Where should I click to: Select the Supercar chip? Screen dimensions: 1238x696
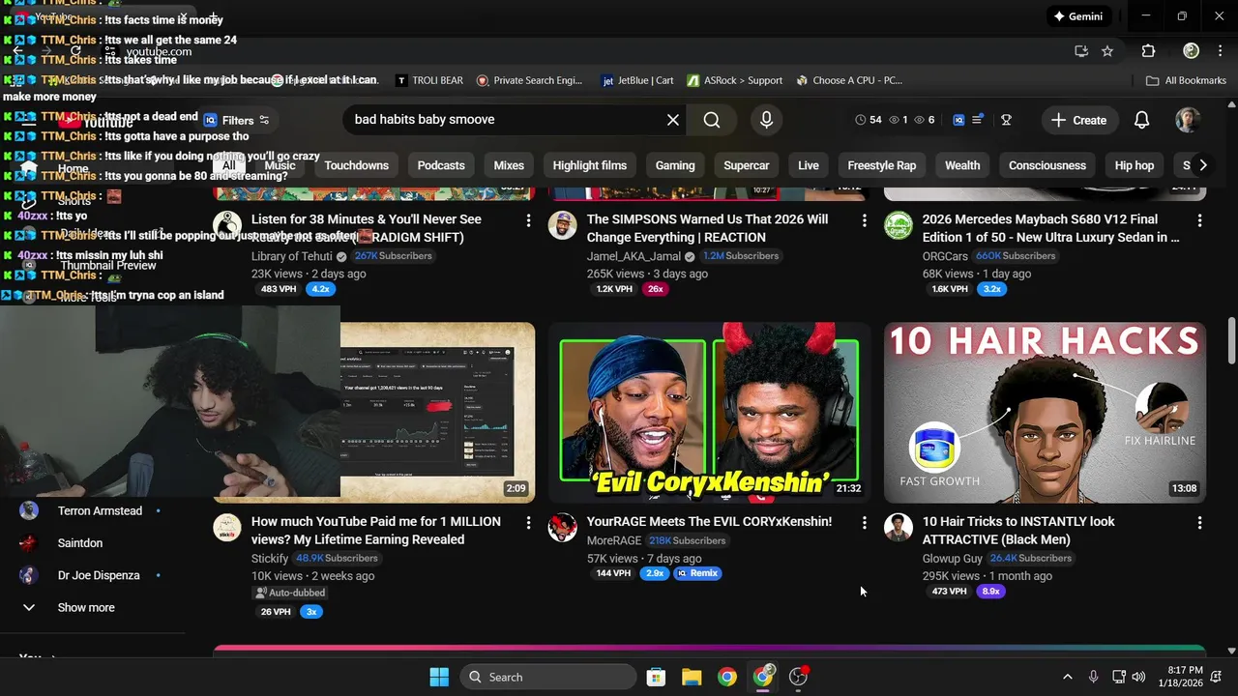(747, 165)
